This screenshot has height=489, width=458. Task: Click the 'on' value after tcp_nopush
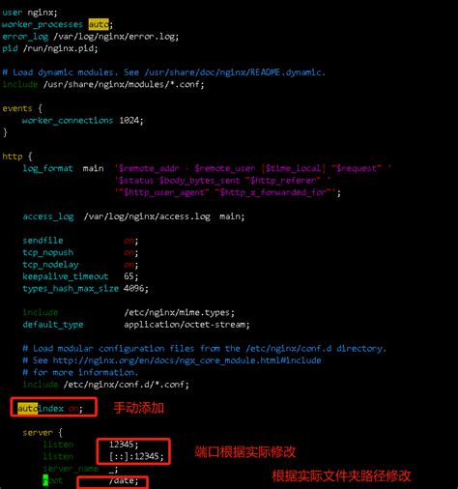129,252
